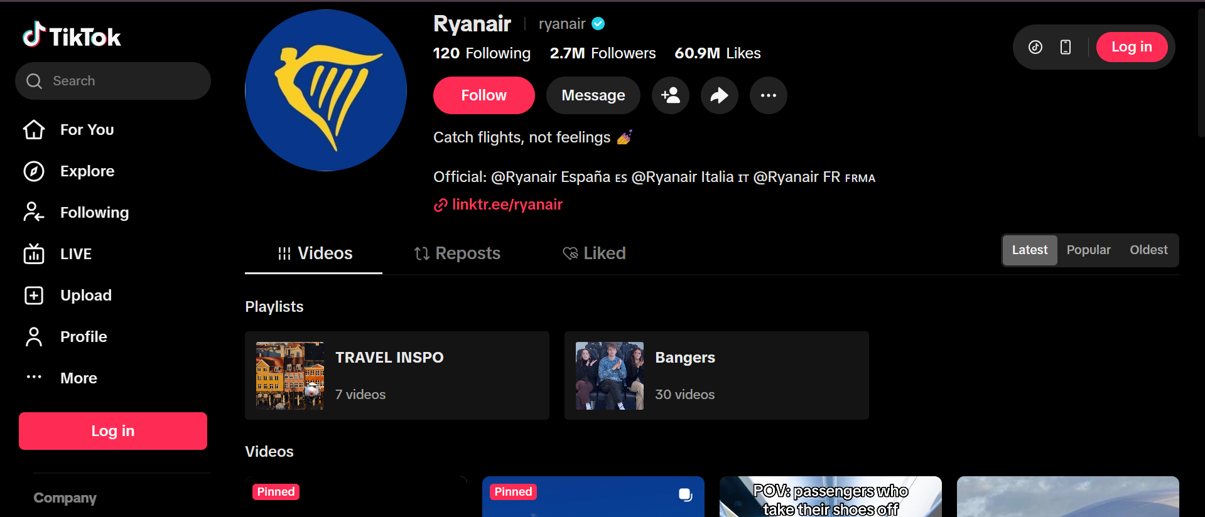
Task: Select the Upload menu item
Action: point(86,296)
